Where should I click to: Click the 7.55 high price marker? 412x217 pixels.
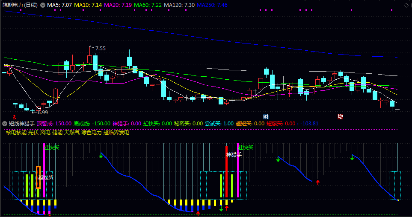100,48
